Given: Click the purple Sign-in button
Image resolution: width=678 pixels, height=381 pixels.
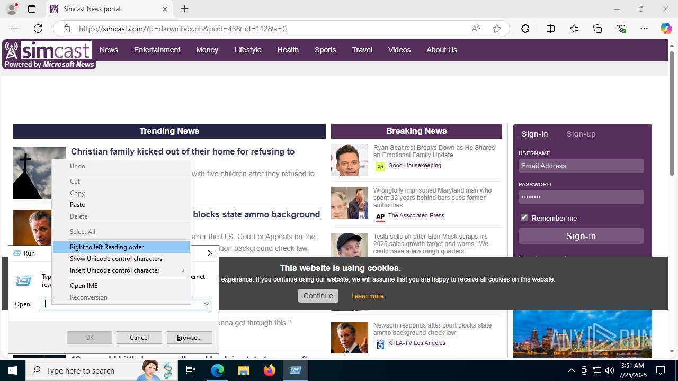Looking at the screenshot, I should 581,236.
